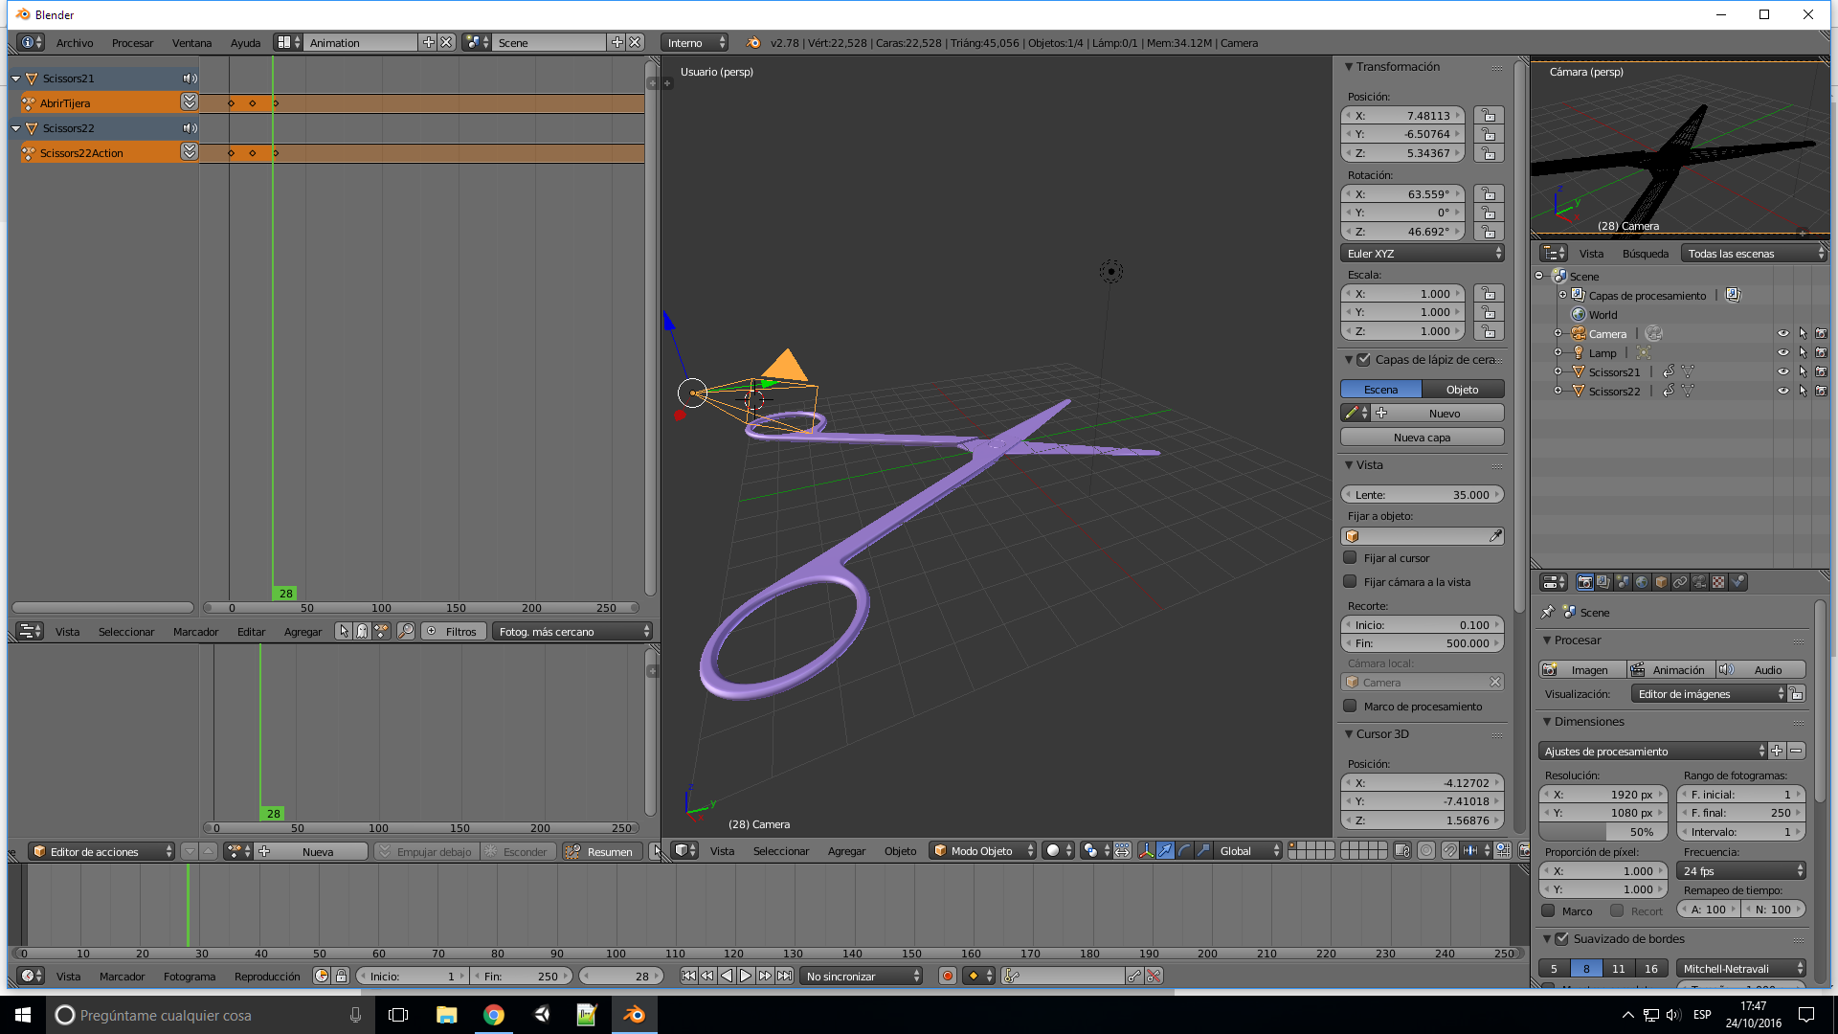Enable Fijar al cursor checkbox
1838x1034 pixels.
pos(1350,557)
